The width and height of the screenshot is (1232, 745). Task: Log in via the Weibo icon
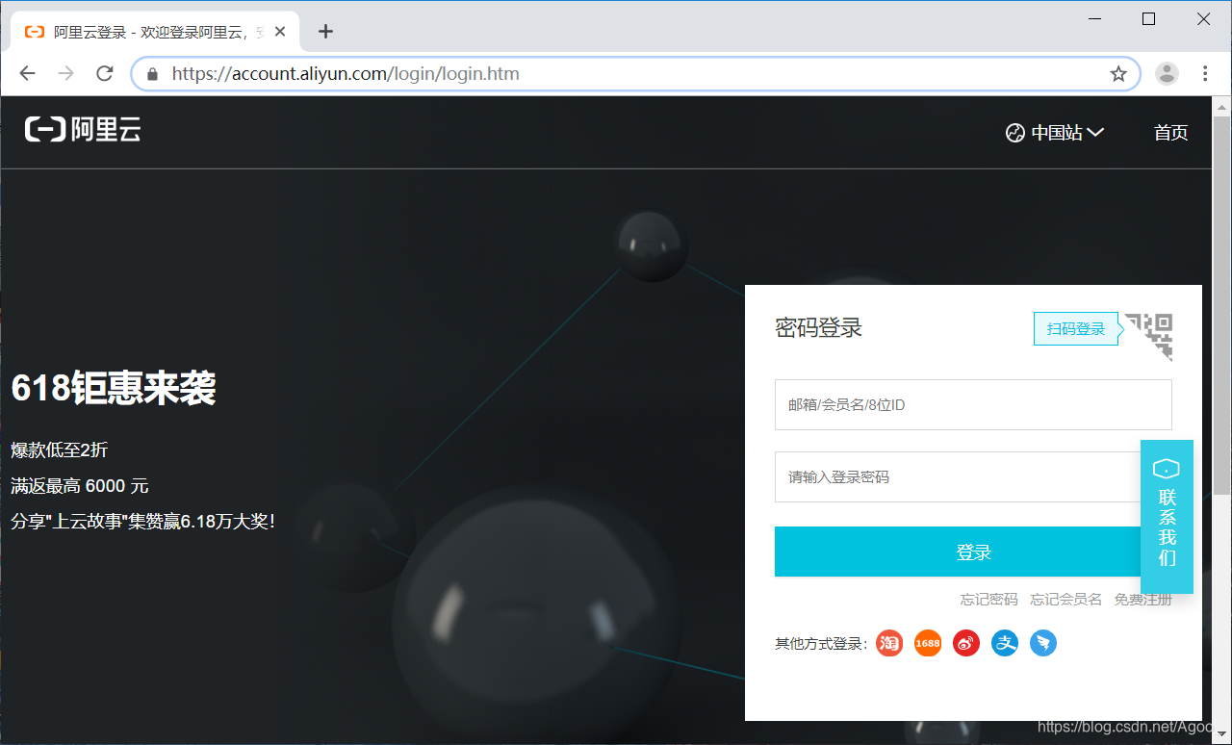point(965,643)
